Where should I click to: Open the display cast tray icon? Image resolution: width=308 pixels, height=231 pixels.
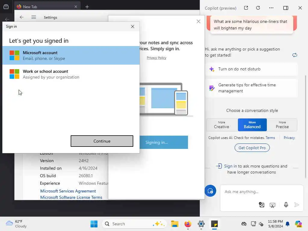253,224
